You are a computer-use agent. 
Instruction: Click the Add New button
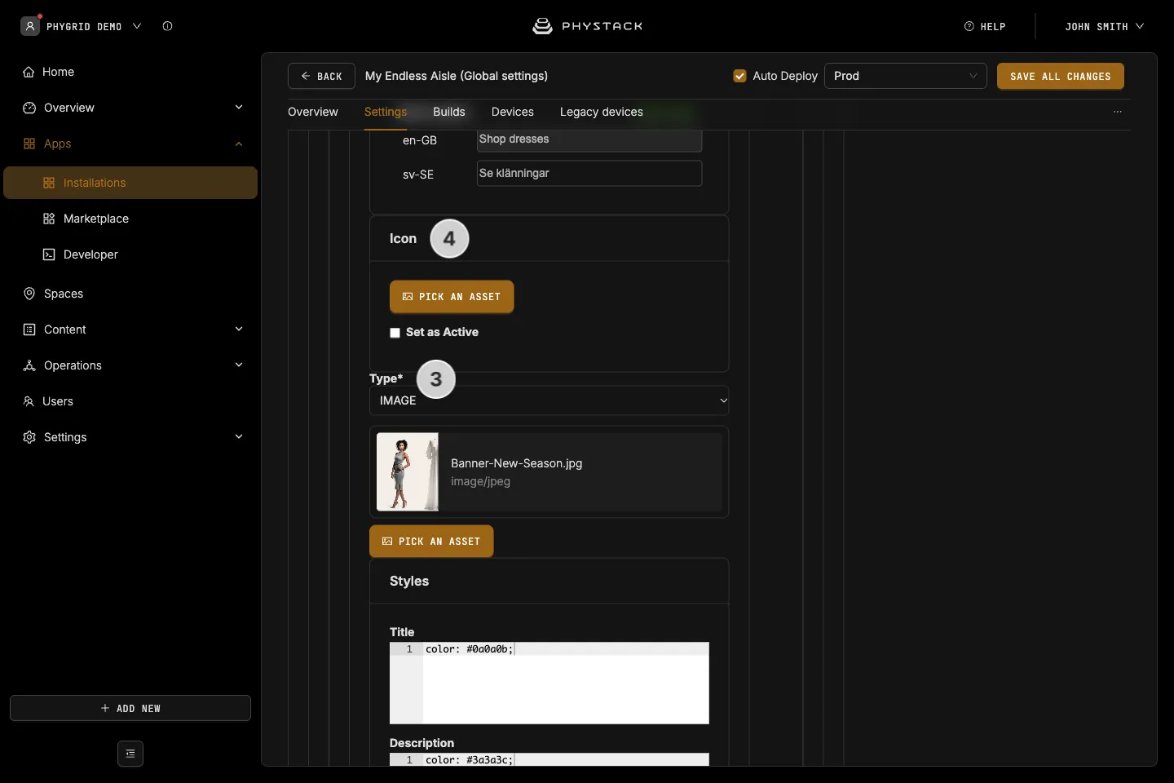pos(130,708)
